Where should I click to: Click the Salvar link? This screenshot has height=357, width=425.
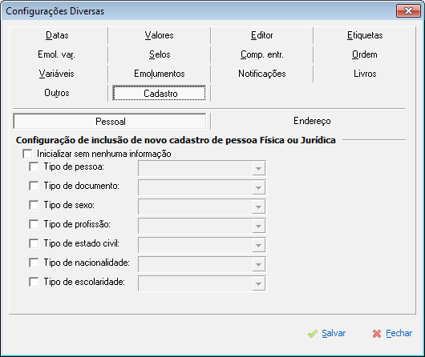pyautogui.click(x=334, y=333)
